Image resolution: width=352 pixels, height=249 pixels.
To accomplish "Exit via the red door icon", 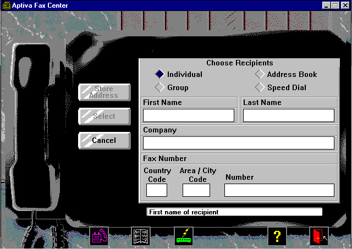I will tap(318, 236).
